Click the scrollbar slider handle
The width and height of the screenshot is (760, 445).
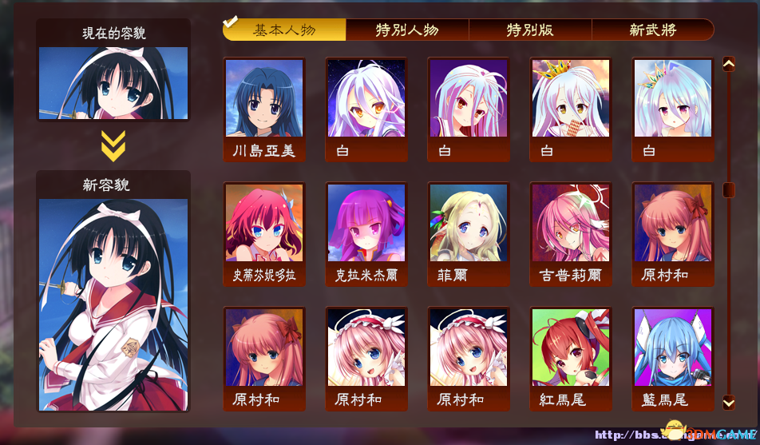[x=729, y=189]
